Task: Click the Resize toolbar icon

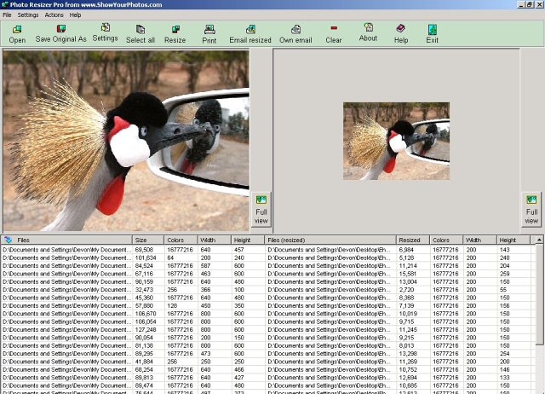Action: tap(175, 29)
